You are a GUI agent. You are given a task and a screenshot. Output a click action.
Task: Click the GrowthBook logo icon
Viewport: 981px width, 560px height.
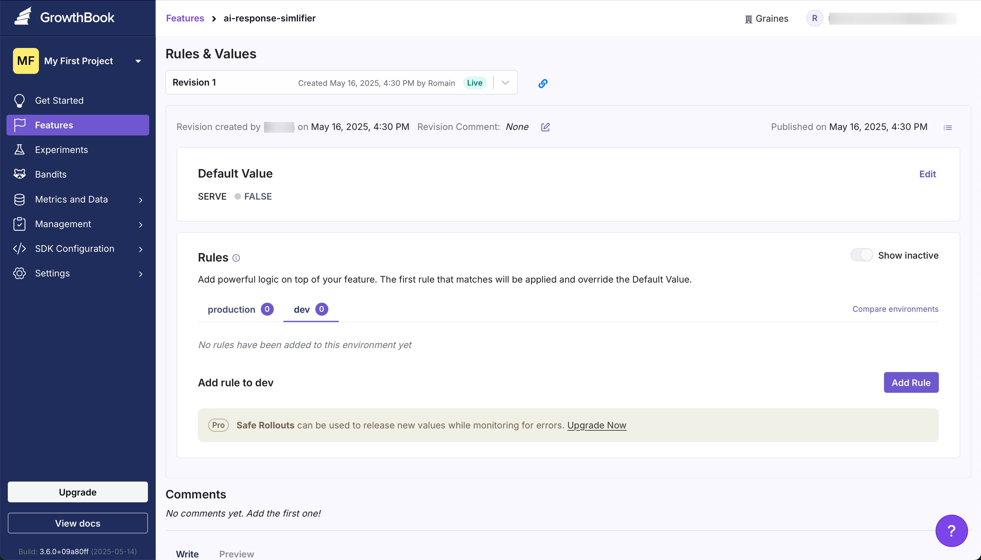click(x=23, y=17)
